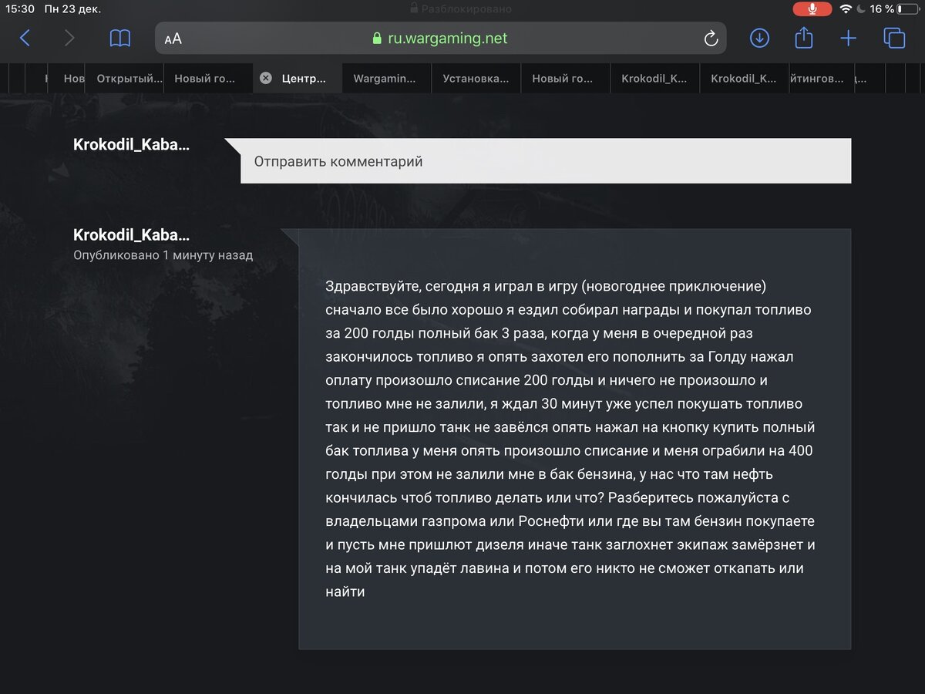Open the share sheet icon
The image size is (925, 694).
(x=804, y=37)
